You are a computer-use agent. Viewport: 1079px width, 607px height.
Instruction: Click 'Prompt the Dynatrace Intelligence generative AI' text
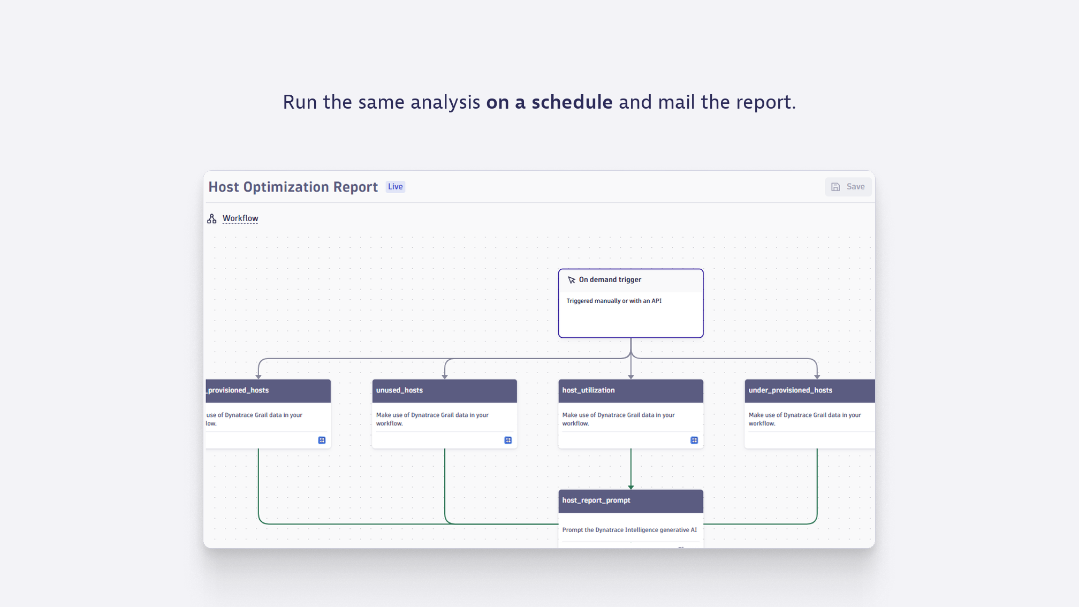pos(629,530)
